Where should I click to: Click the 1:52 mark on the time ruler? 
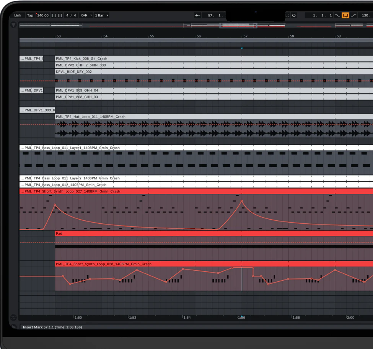(132, 318)
